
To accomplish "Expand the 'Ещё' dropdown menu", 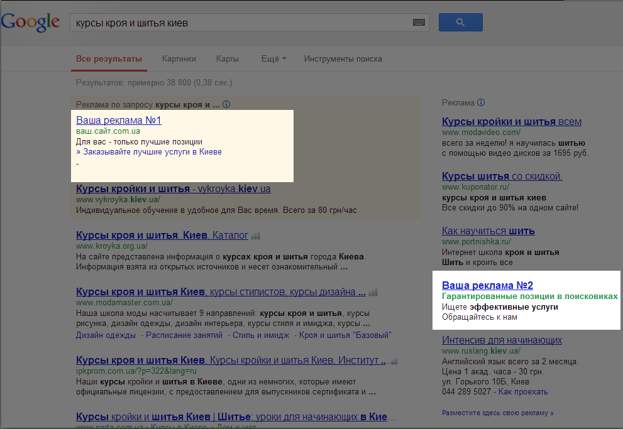I will tap(273, 59).
